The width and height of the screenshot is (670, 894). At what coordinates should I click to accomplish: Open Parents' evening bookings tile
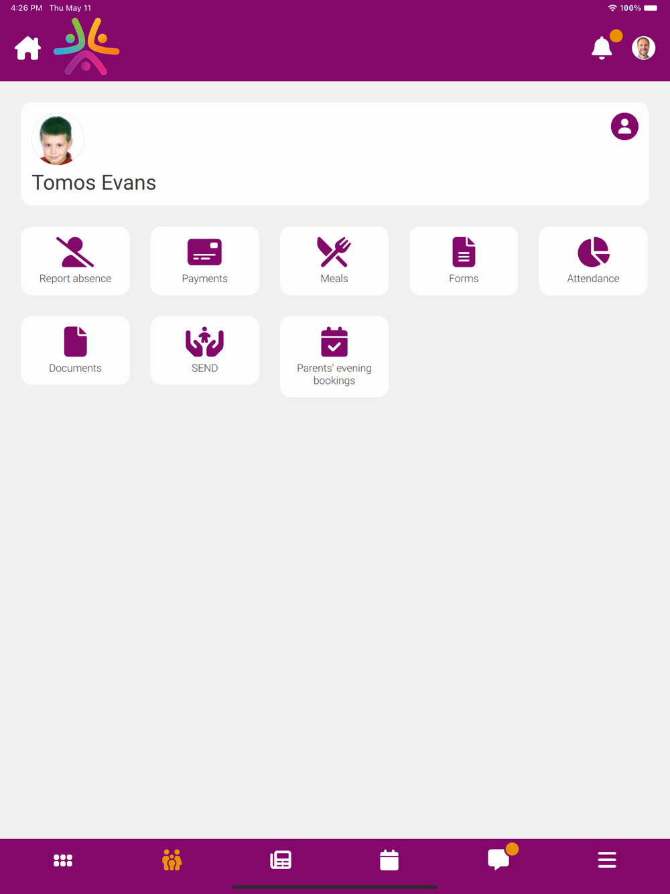click(x=334, y=357)
